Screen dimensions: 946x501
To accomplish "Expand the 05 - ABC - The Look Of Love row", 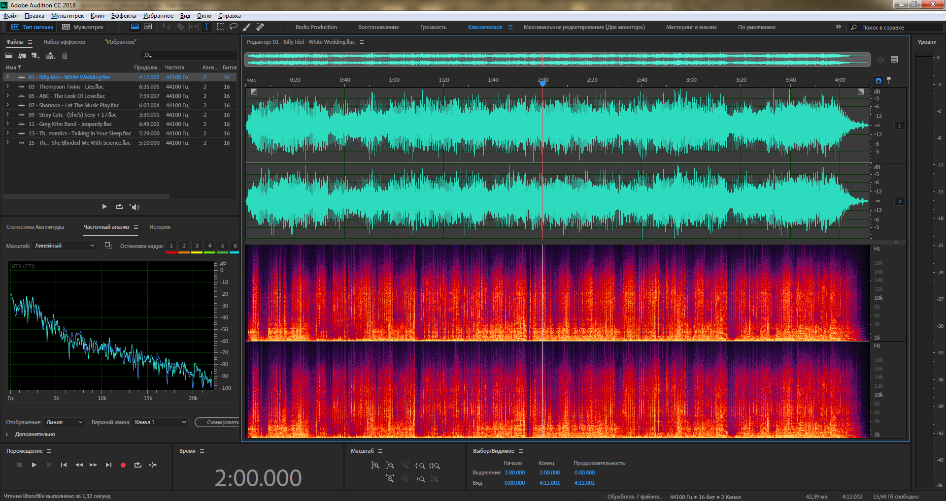I will pos(7,96).
